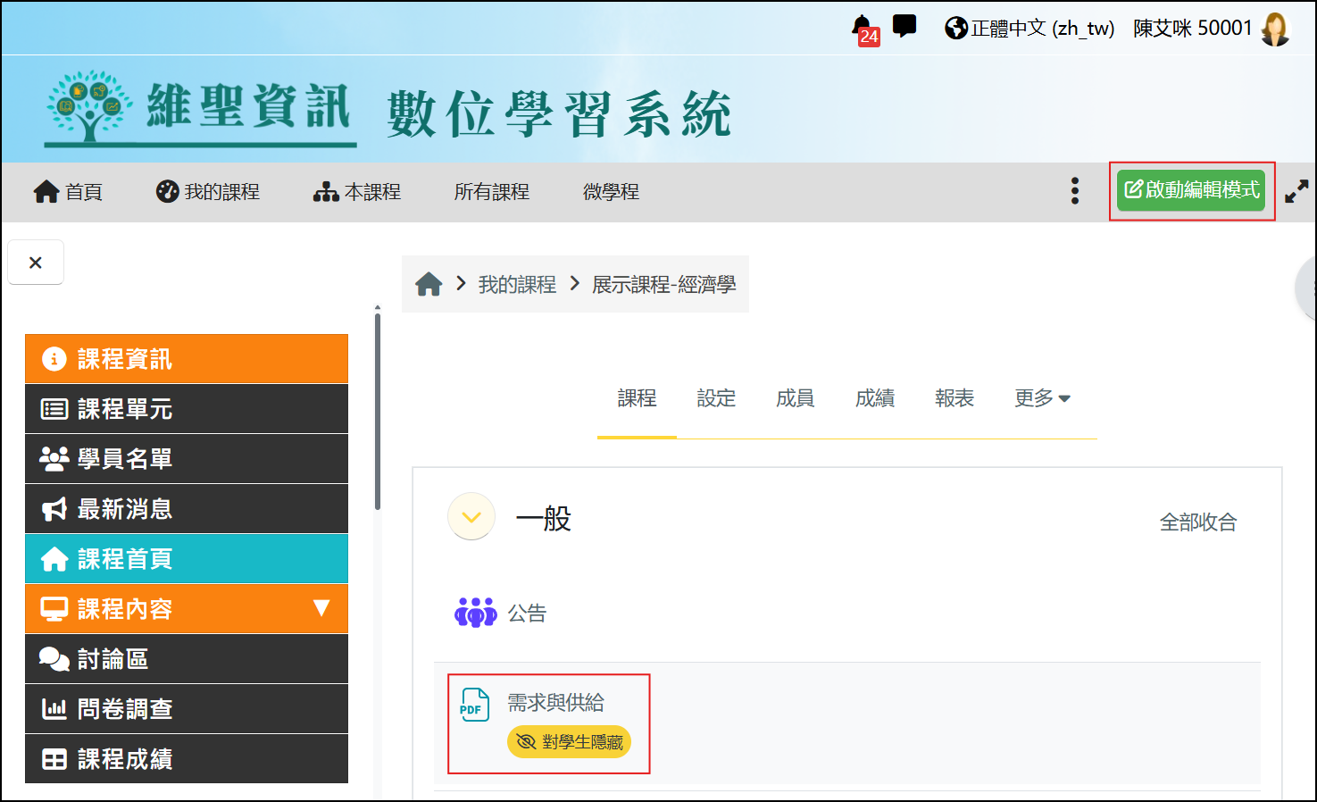Open the notifications bell showing 24

tap(864, 29)
